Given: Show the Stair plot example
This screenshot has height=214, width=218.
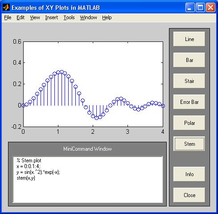Looking at the screenshot, I should (x=189, y=81).
